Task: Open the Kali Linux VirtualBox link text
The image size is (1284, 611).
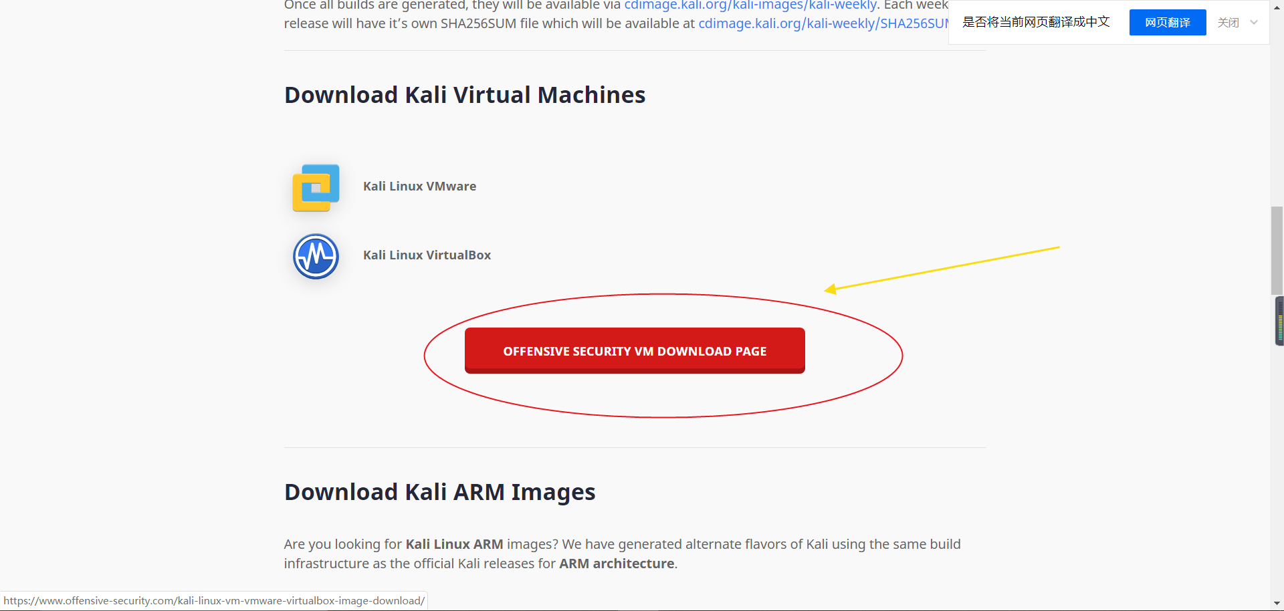Action: (x=427, y=255)
